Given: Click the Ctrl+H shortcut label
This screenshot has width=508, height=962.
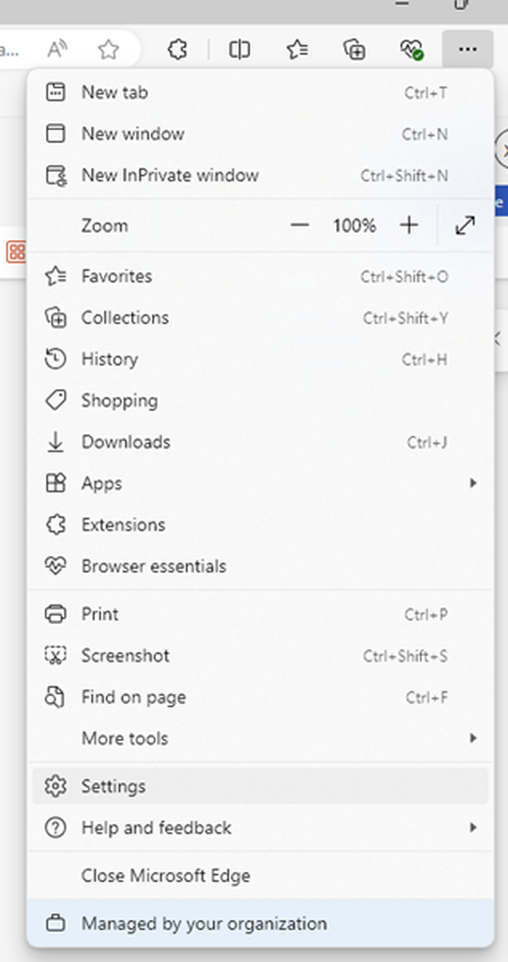Looking at the screenshot, I should tap(425, 360).
